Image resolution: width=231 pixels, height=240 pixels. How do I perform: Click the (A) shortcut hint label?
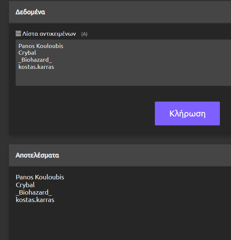[x=84, y=34]
